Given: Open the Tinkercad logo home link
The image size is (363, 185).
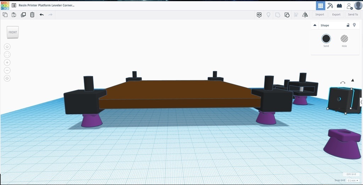Looking at the screenshot, I should click(x=5, y=5).
